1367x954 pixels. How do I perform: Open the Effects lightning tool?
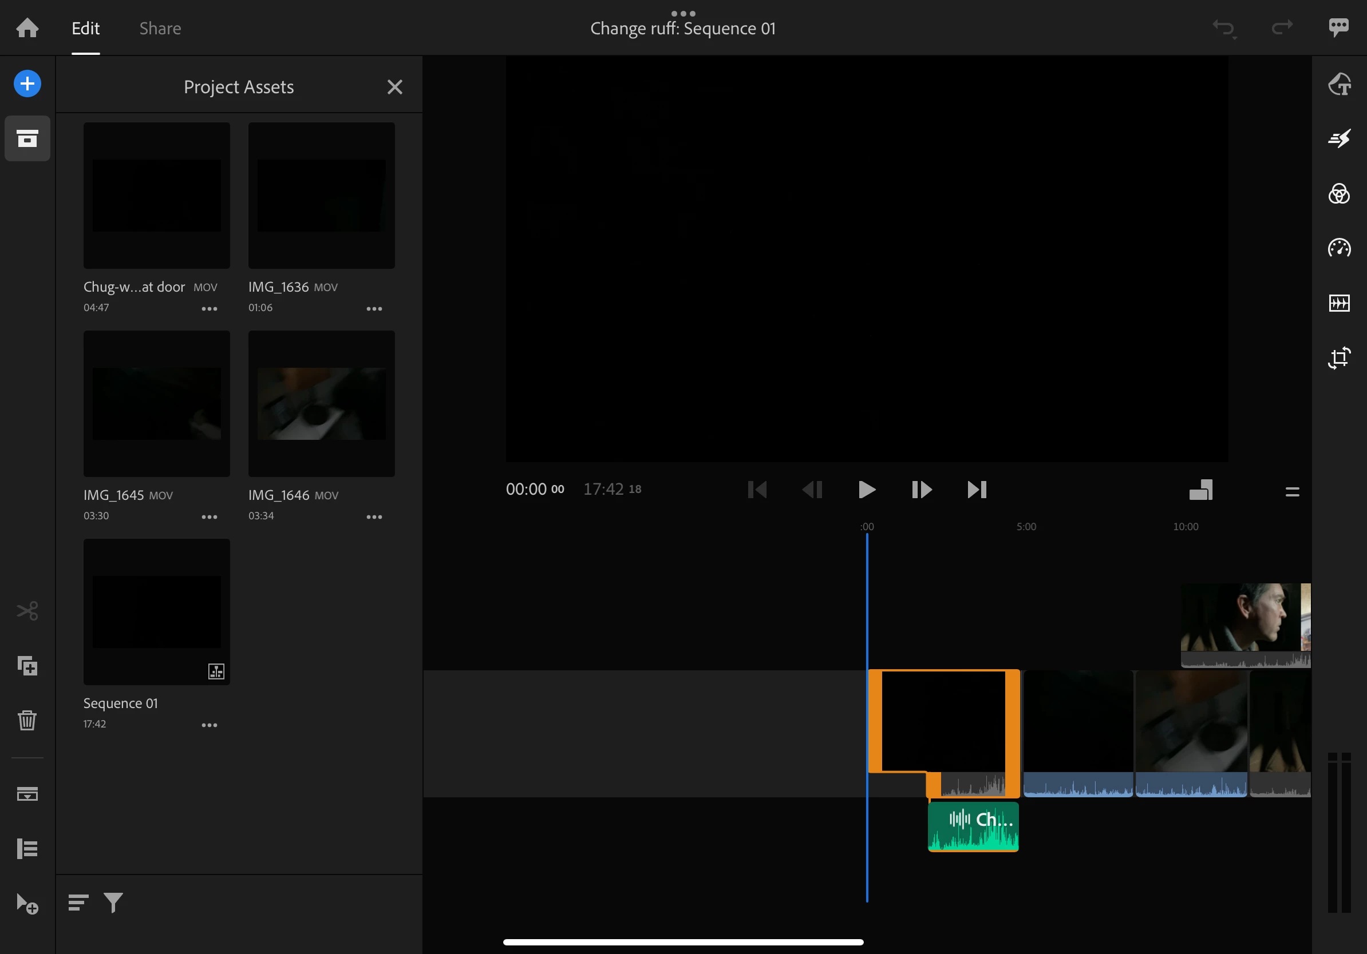pos(1339,138)
